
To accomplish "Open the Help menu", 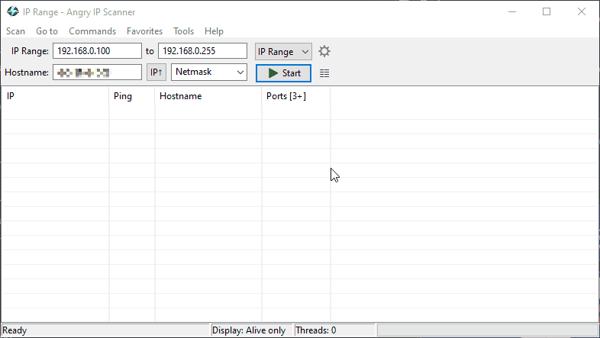I will (214, 31).
